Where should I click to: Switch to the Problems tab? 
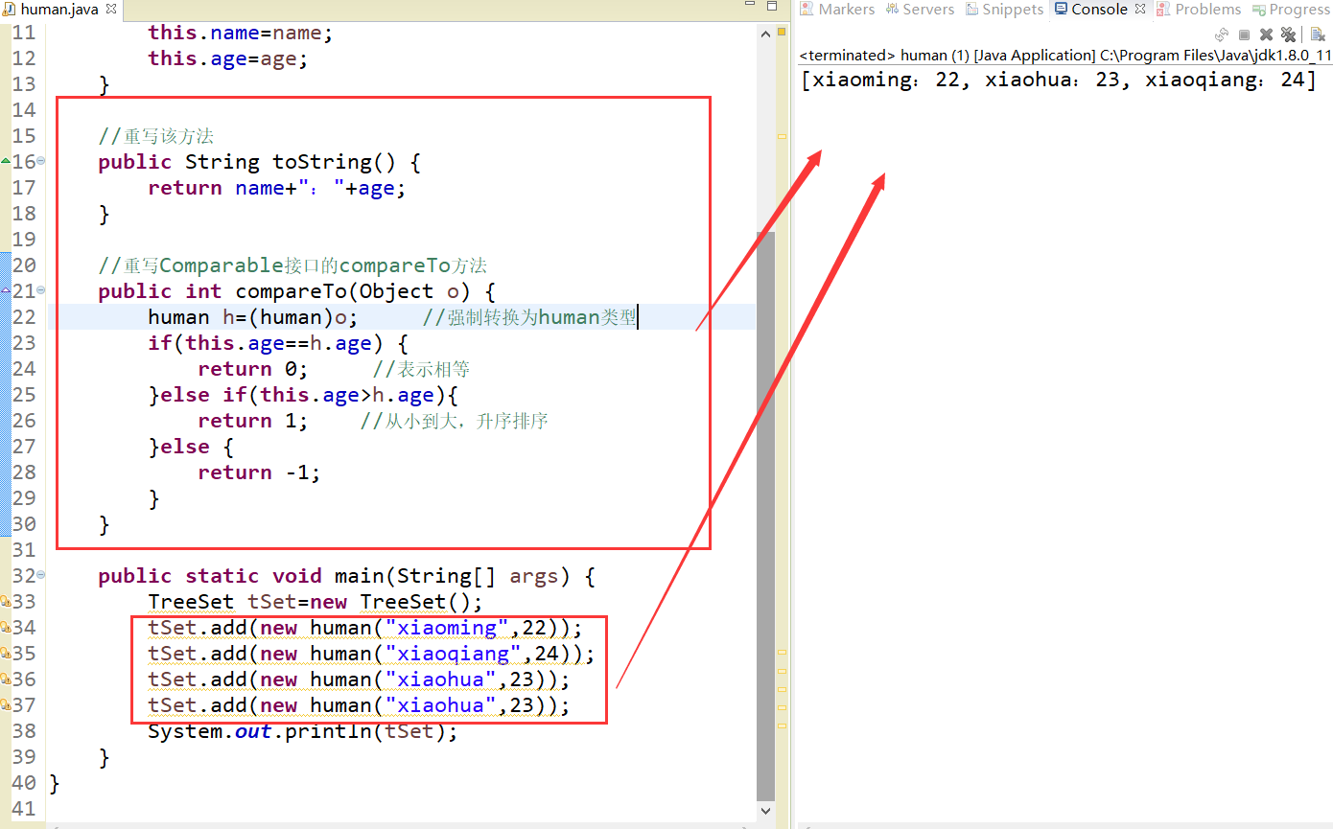(1199, 10)
